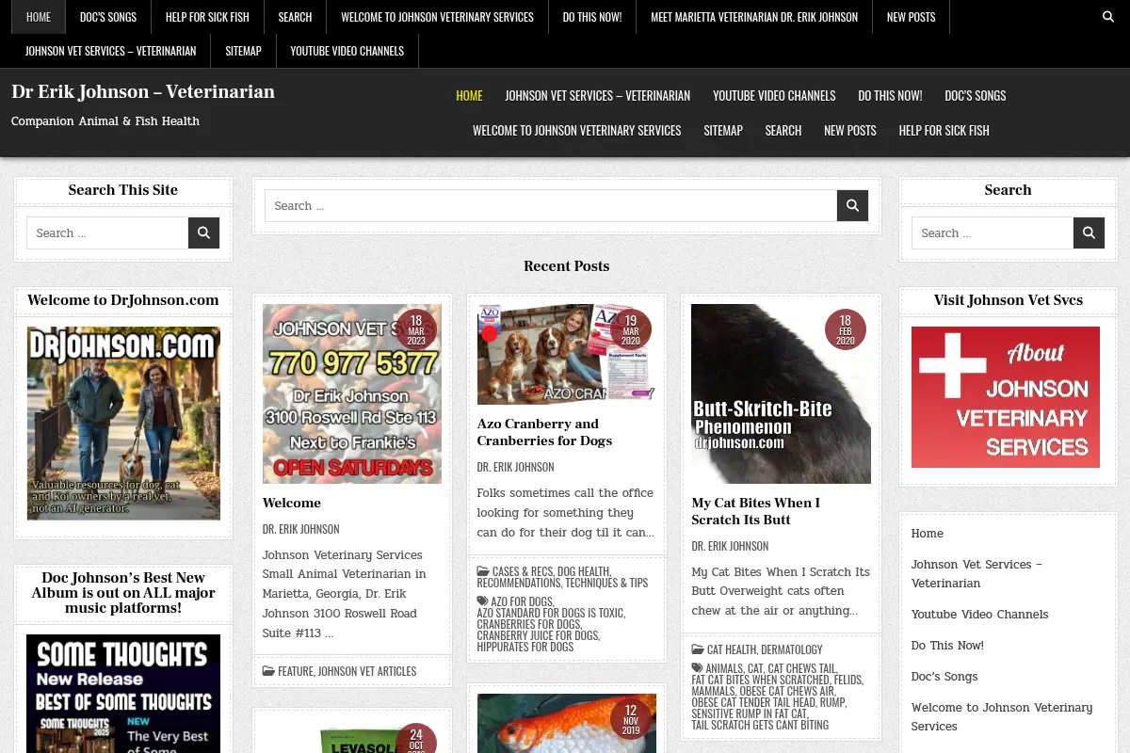This screenshot has width=1130, height=753.
Task: Open Doc's Songs in the top menu bar
Action: click(108, 17)
